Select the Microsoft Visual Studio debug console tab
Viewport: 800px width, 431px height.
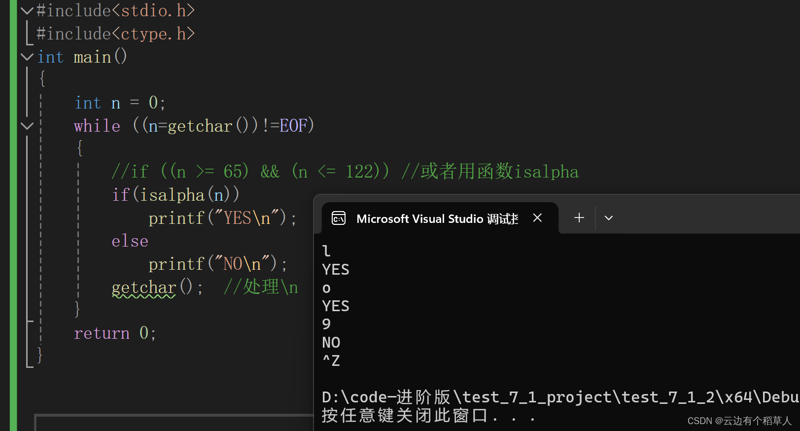tap(436, 218)
